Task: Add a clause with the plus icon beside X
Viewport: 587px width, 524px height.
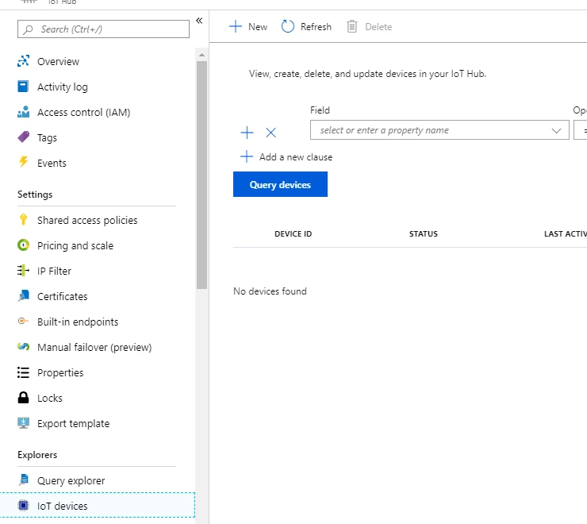Action: click(x=247, y=133)
